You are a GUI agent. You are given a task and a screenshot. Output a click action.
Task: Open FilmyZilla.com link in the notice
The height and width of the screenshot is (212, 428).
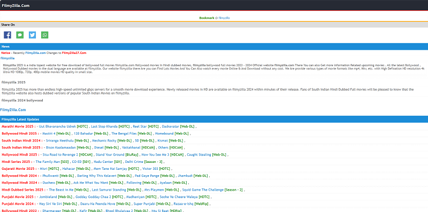click(35, 53)
